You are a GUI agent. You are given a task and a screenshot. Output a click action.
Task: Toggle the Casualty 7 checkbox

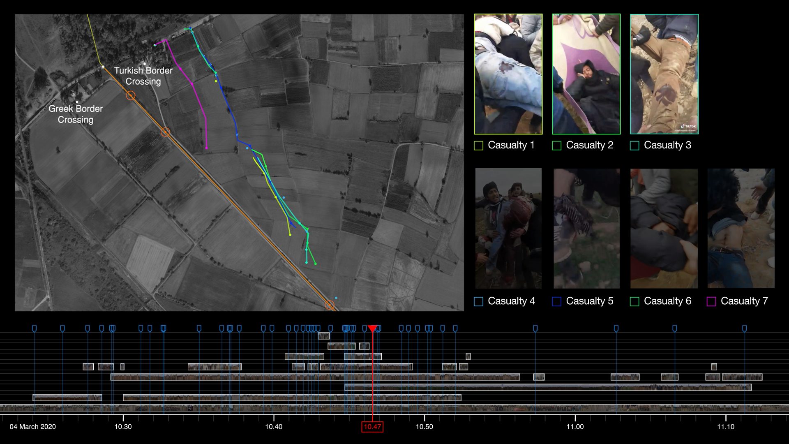(711, 301)
